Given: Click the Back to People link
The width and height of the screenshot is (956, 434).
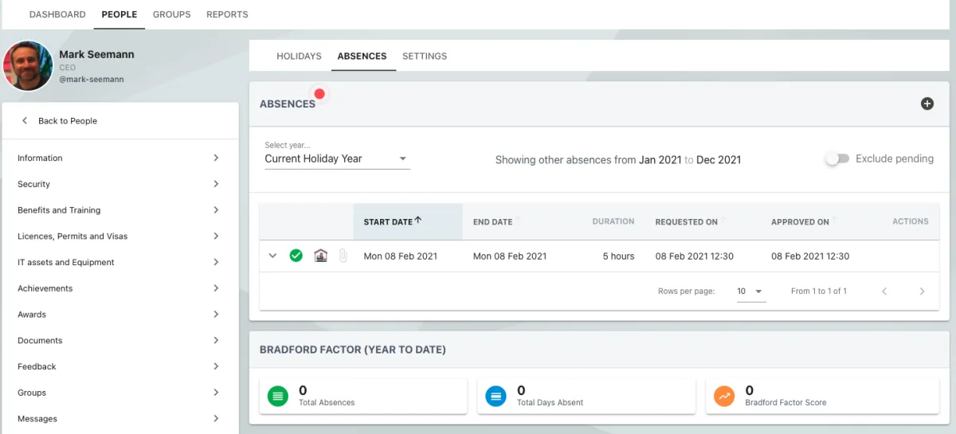Looking at the screenshot, I should [x=68, y=121].
